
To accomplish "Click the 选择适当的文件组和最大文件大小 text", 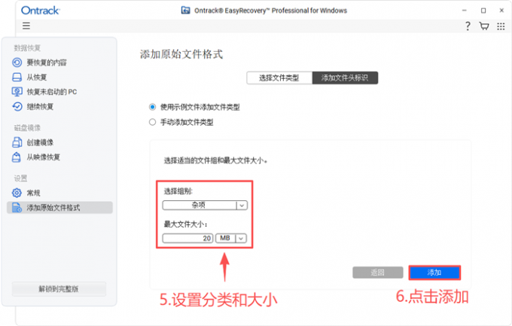I will (215, 160).
